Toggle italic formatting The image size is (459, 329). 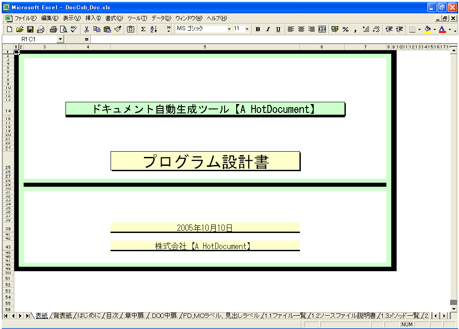point(268,29)
